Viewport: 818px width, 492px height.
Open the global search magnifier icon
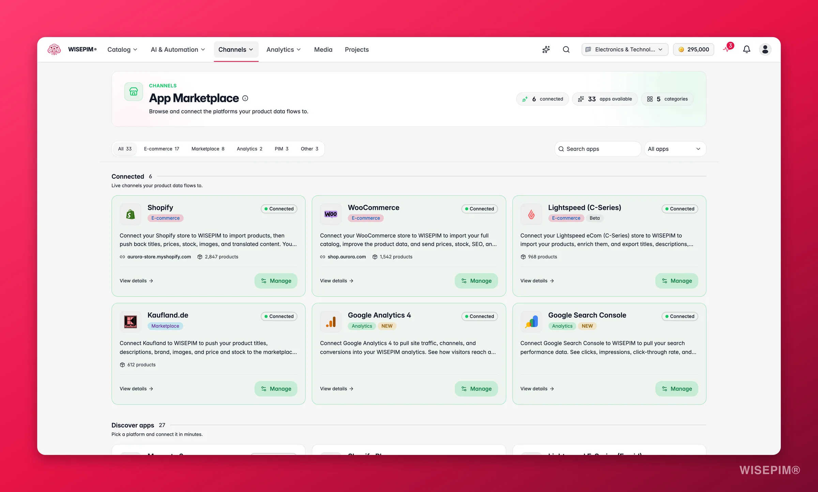(566, 49)
